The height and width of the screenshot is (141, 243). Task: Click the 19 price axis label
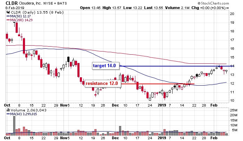click(232, 23)
